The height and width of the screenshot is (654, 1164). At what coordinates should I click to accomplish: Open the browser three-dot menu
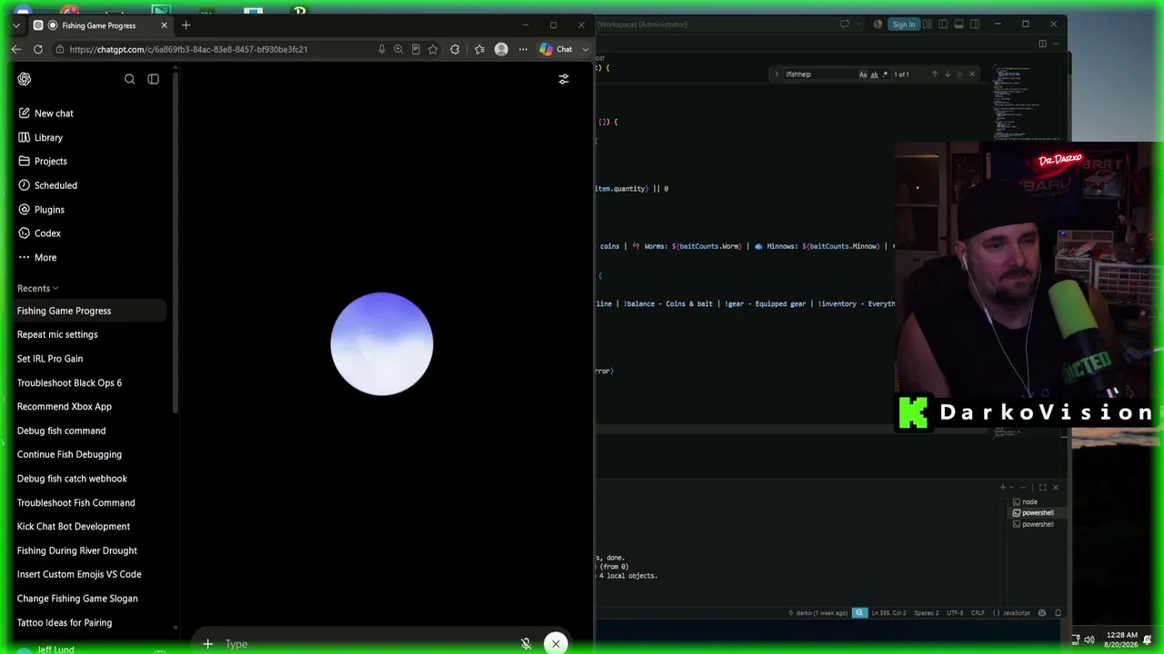(523, 49)
